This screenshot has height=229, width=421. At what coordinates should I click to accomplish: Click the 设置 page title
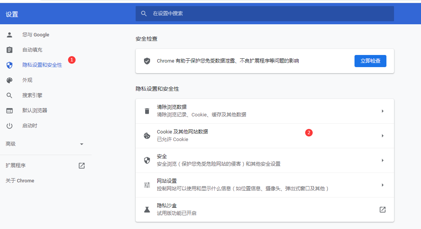(12, 14)
